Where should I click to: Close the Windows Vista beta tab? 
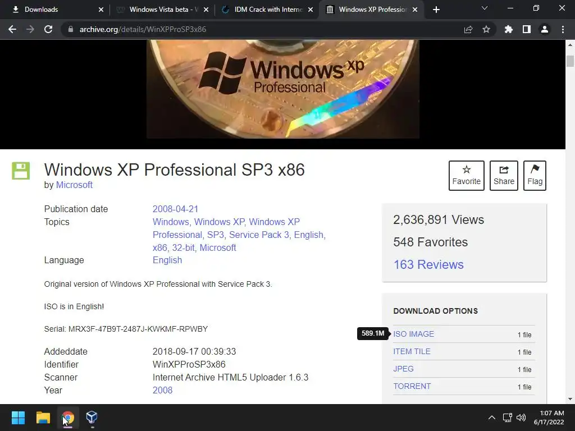[x=206, y=10]
